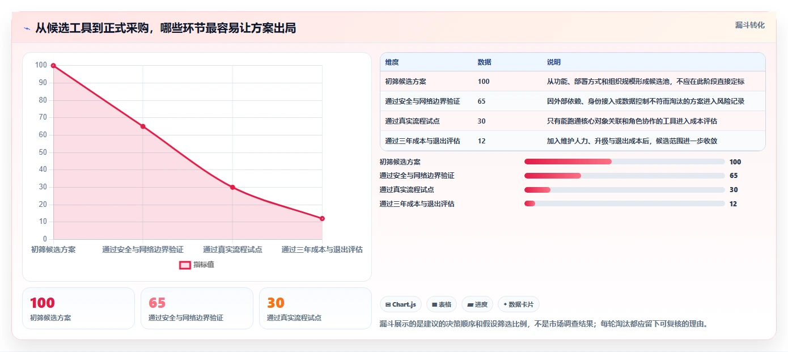Image resolution: width=788 pixels, height=352 pixels.
Task: Click the 表格 chip
Action: [x=441, y=304]
